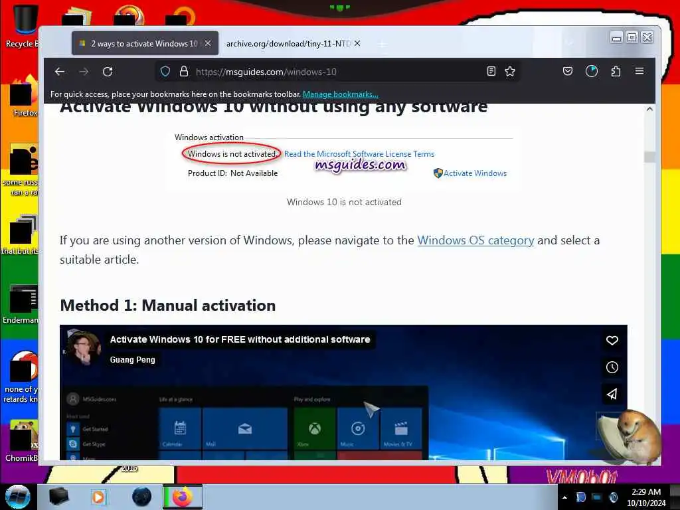Bookmark this page with the star
This screenshot has width=680, height=510.
point(510,72)
